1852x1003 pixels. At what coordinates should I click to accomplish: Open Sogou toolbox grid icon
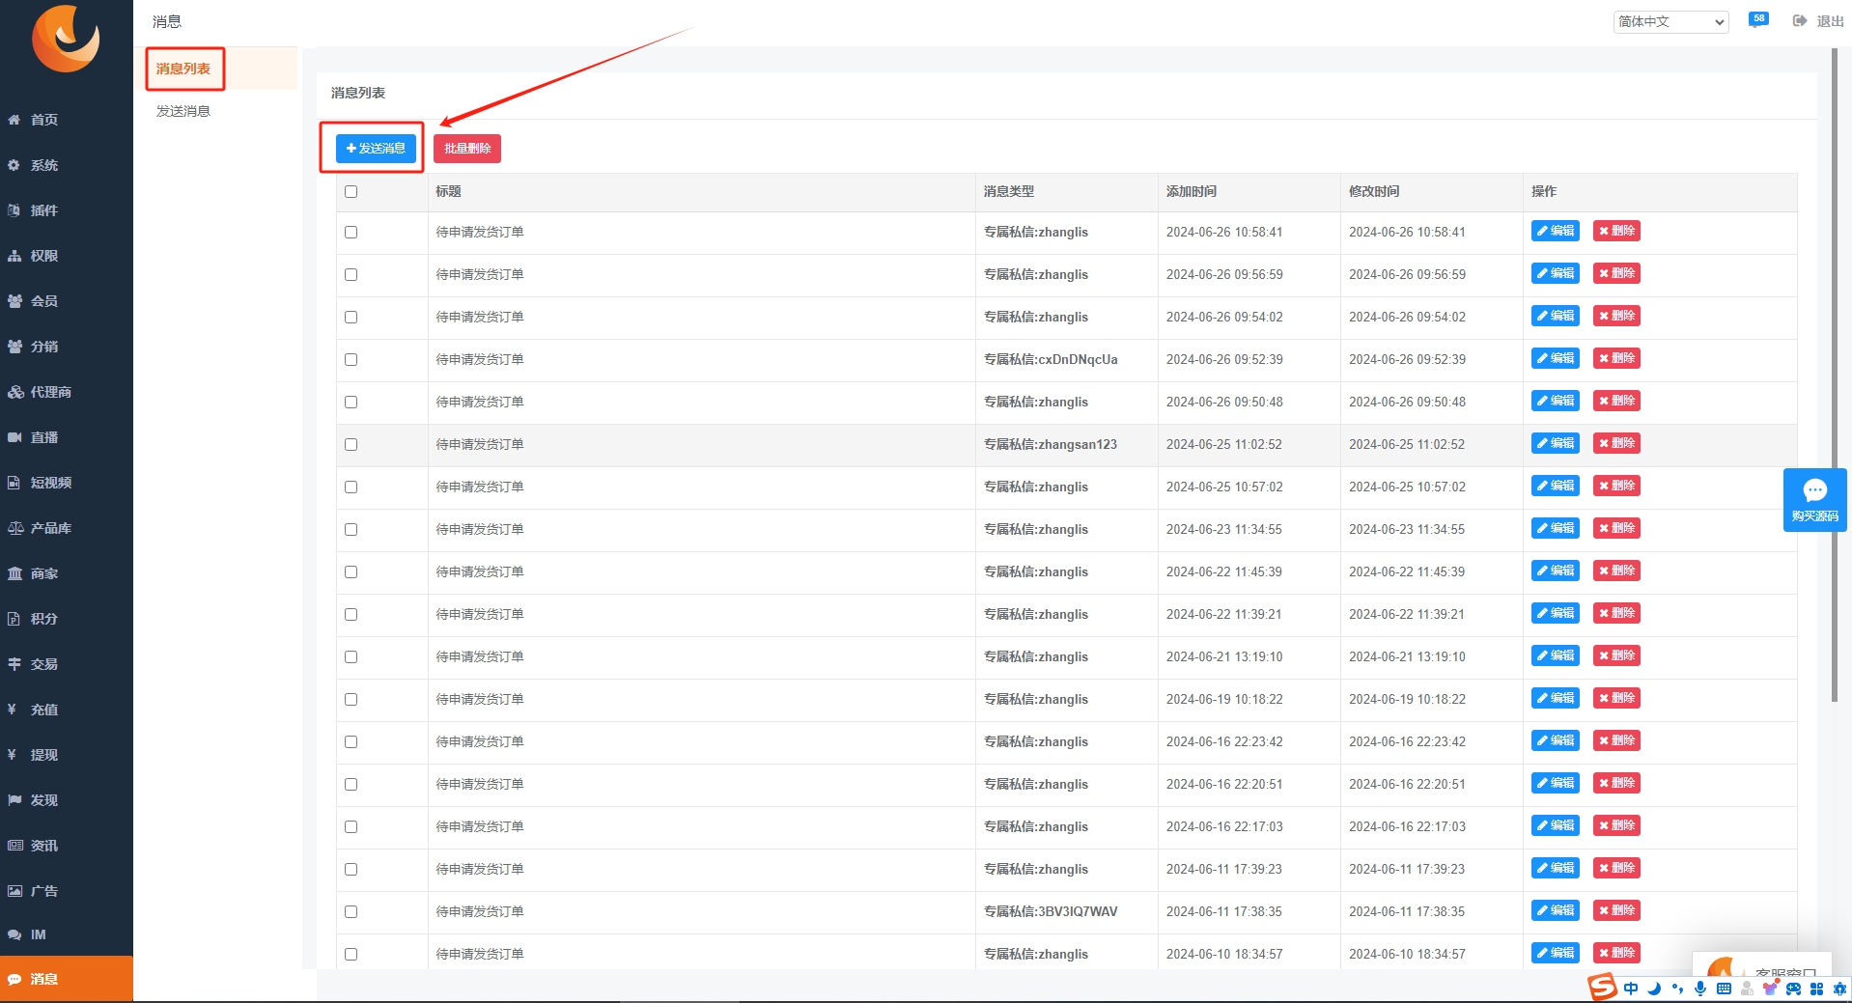(x=1816, y=989)
